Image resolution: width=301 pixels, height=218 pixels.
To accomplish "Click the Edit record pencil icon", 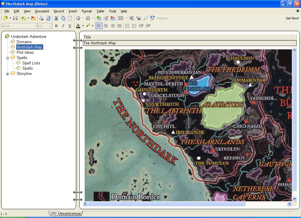I will pyautogui.click(x=106, y=18).
